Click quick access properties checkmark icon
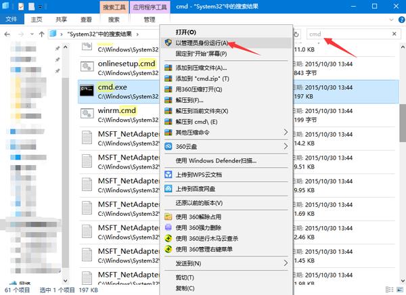Screen dimensions: 406x295 tap(21, 7)
